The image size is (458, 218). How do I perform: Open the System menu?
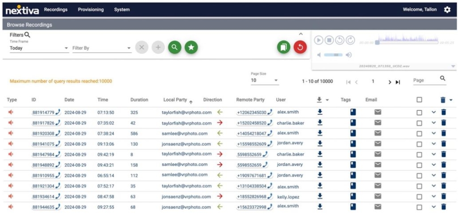[x=122, y=9]
